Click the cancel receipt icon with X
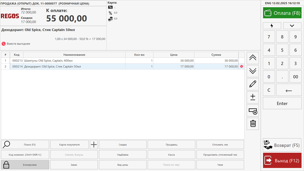 253,111
